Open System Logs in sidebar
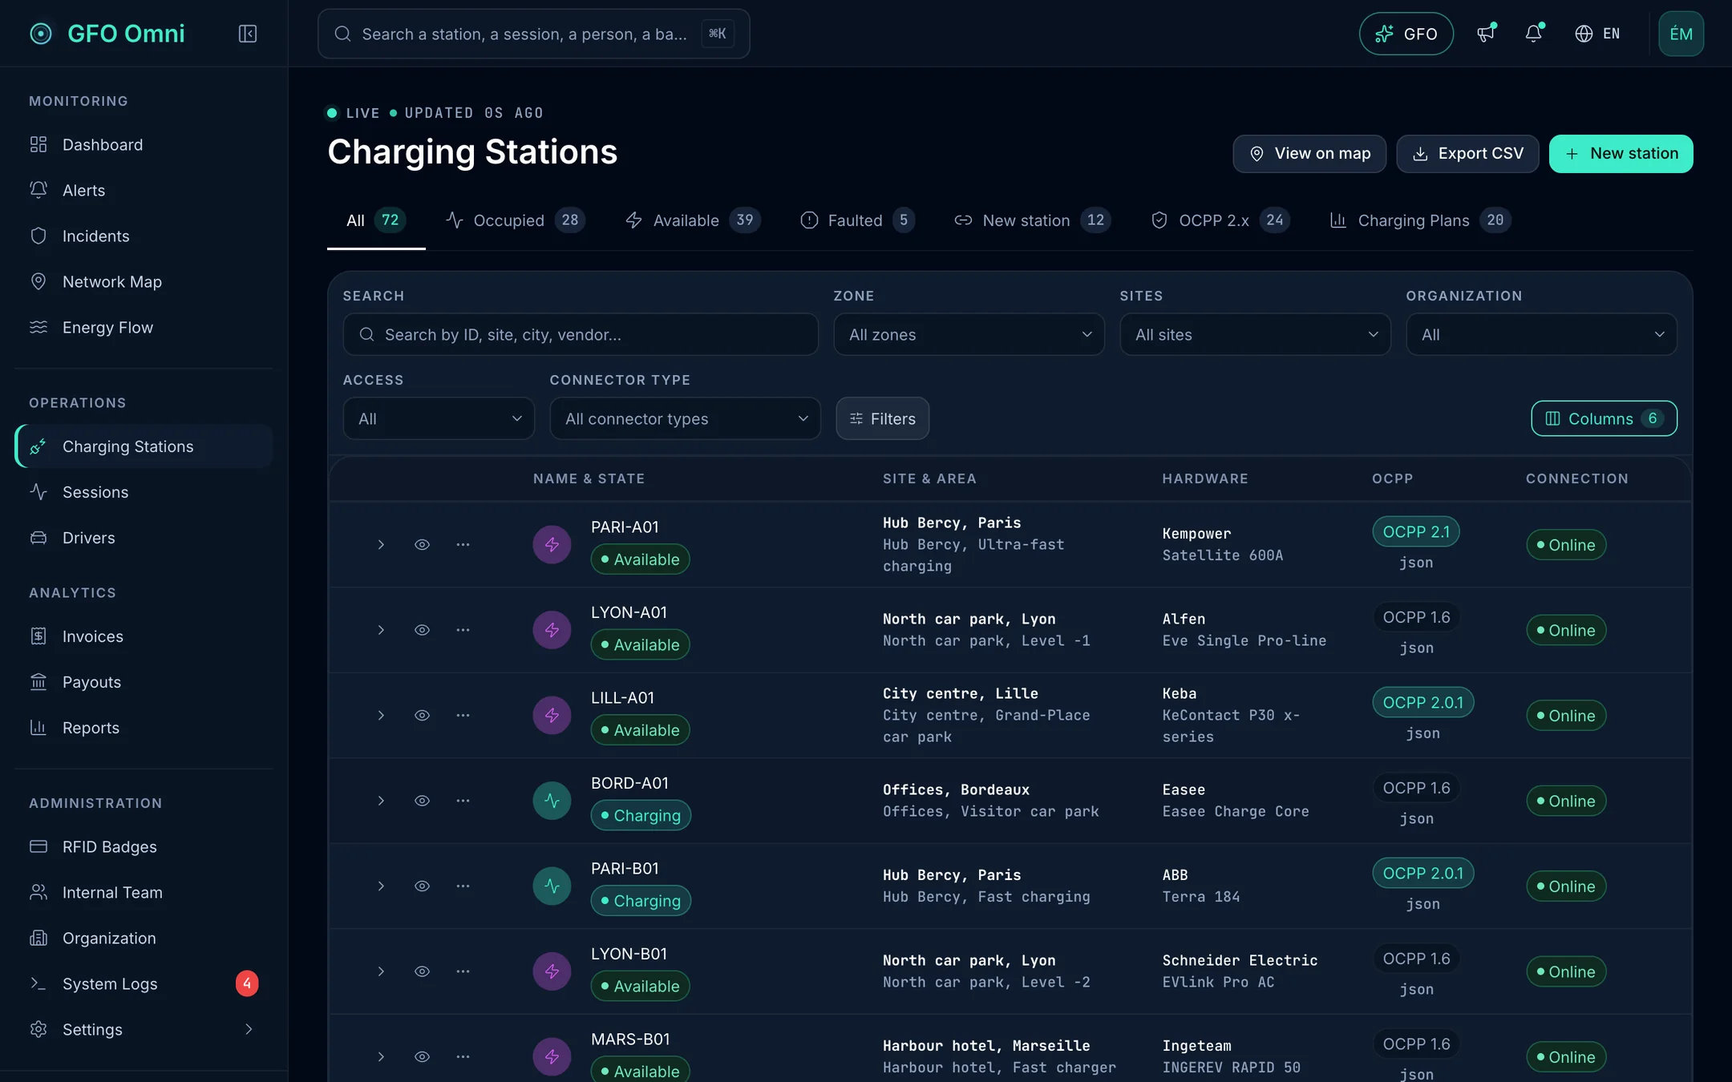Image resolution: width=1732 pixels, height=1082 pixels. pyautogui.click(x=144, y=984)
